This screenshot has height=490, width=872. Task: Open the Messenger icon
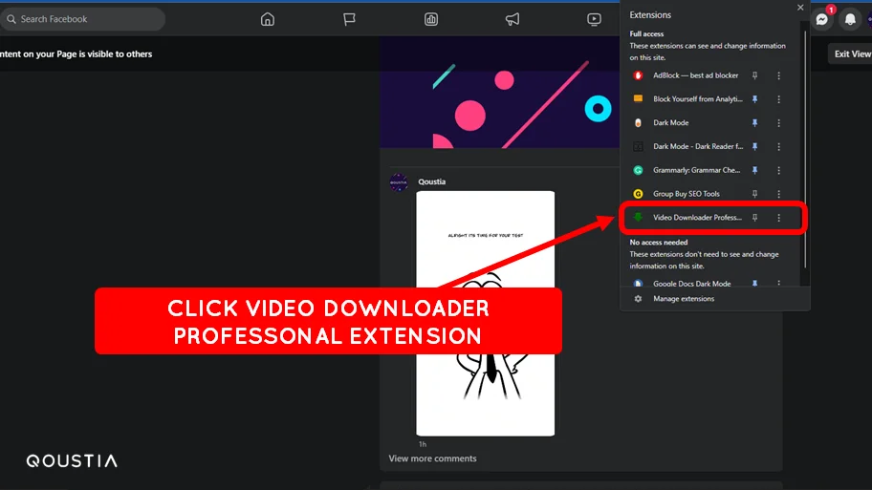pos(821,19)
